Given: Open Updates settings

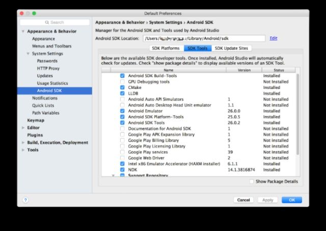Looking at the screenshot, I should 45,76.
